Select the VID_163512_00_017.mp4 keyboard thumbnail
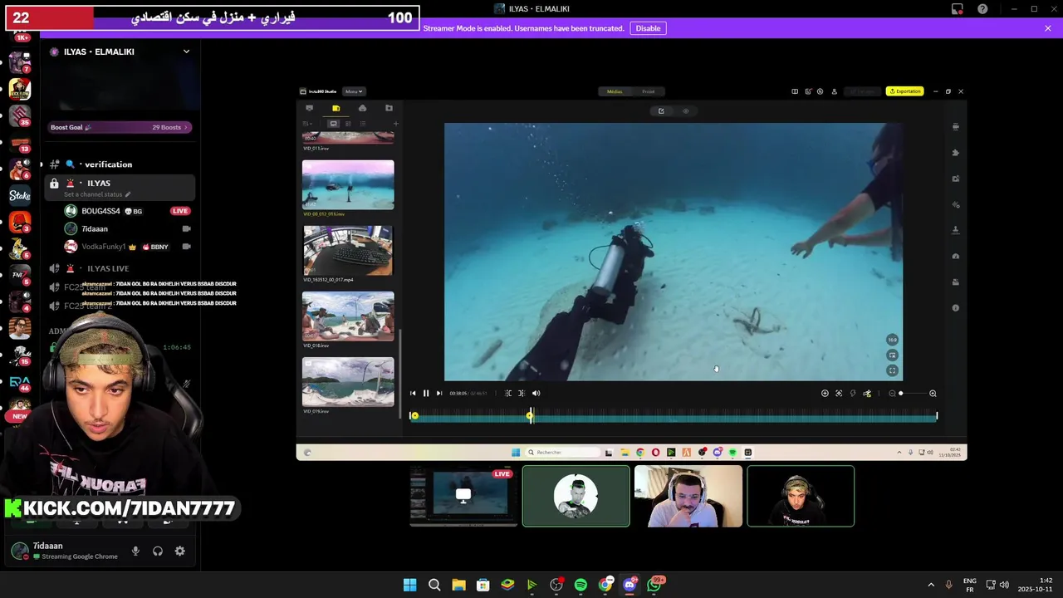Screen dimensions: 1063x598 (x=348, y=250)
